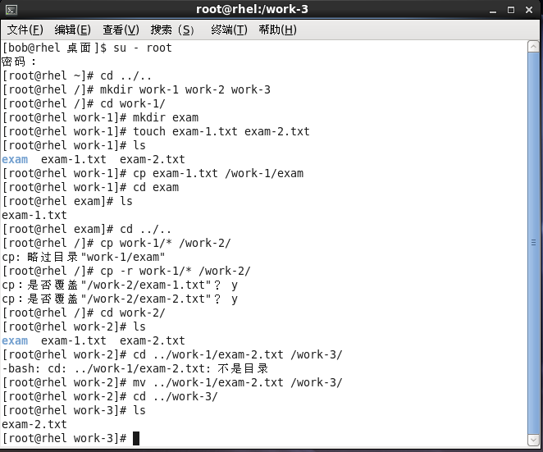Open the 帮助(H) menu

[277, 30]
